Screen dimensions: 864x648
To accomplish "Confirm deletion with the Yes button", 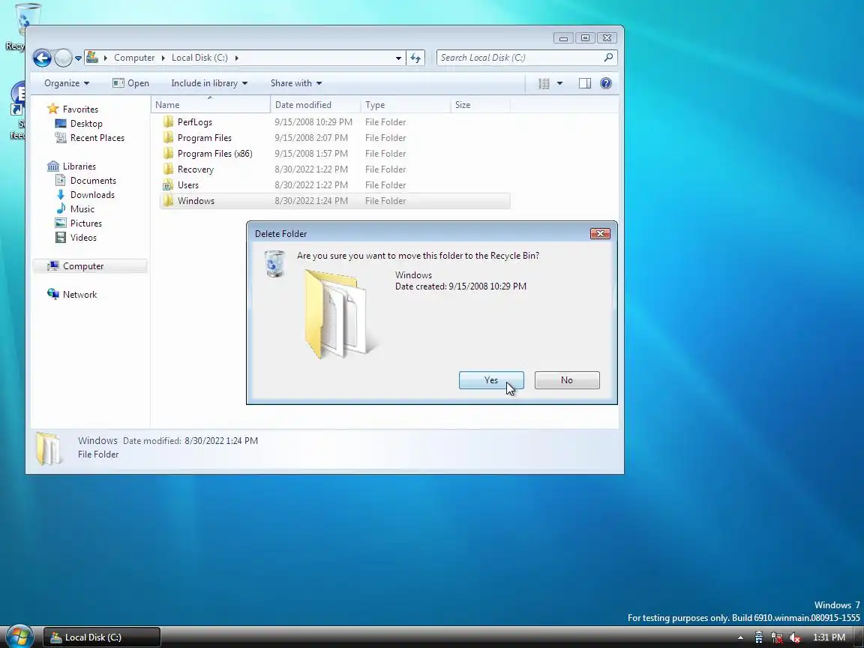I will click(491, 380).
